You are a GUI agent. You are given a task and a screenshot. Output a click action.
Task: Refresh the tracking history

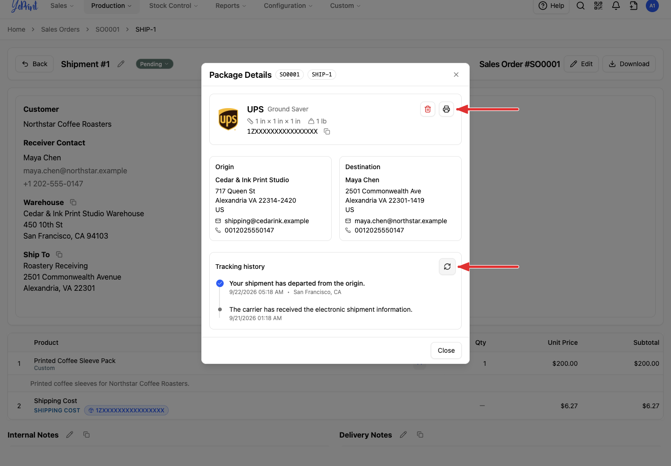(447, 267)
